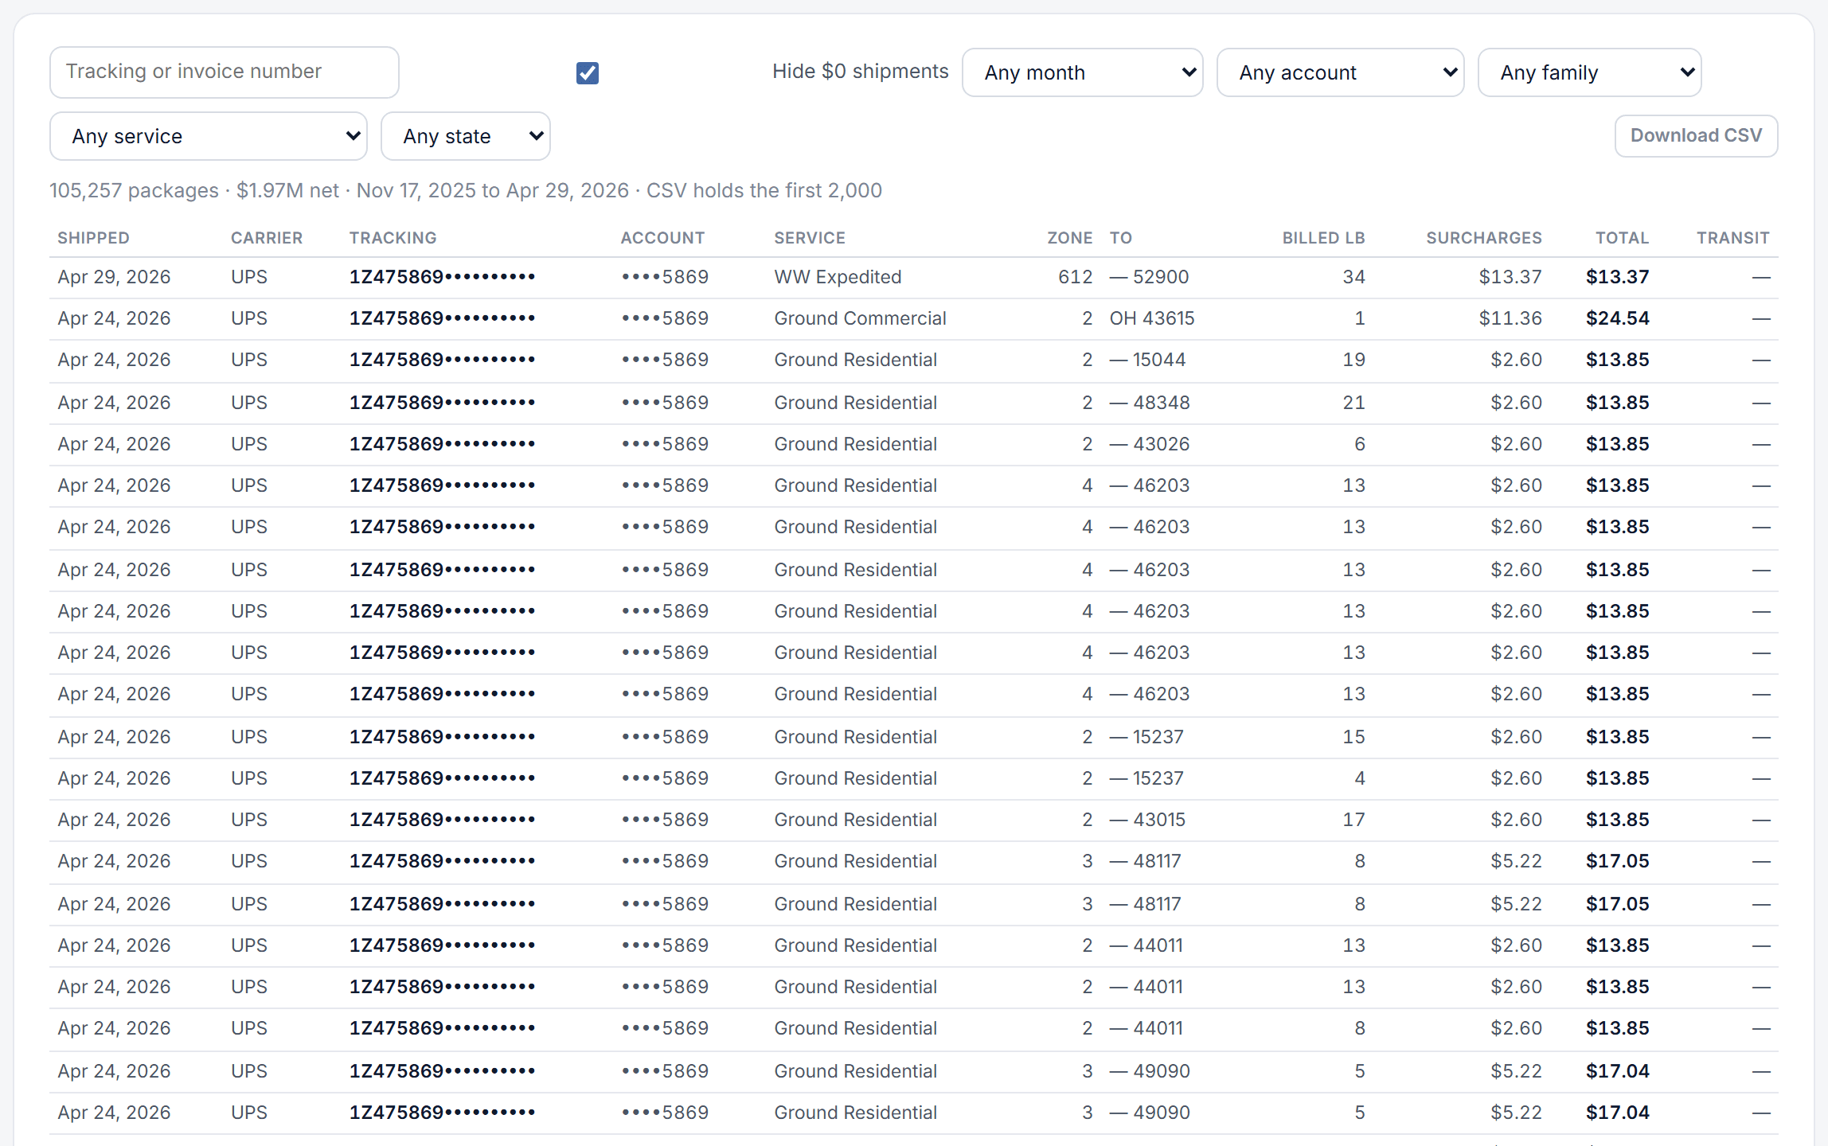
Task: Click billed weight 19 cell
Action: click(x=1353, y=360)
